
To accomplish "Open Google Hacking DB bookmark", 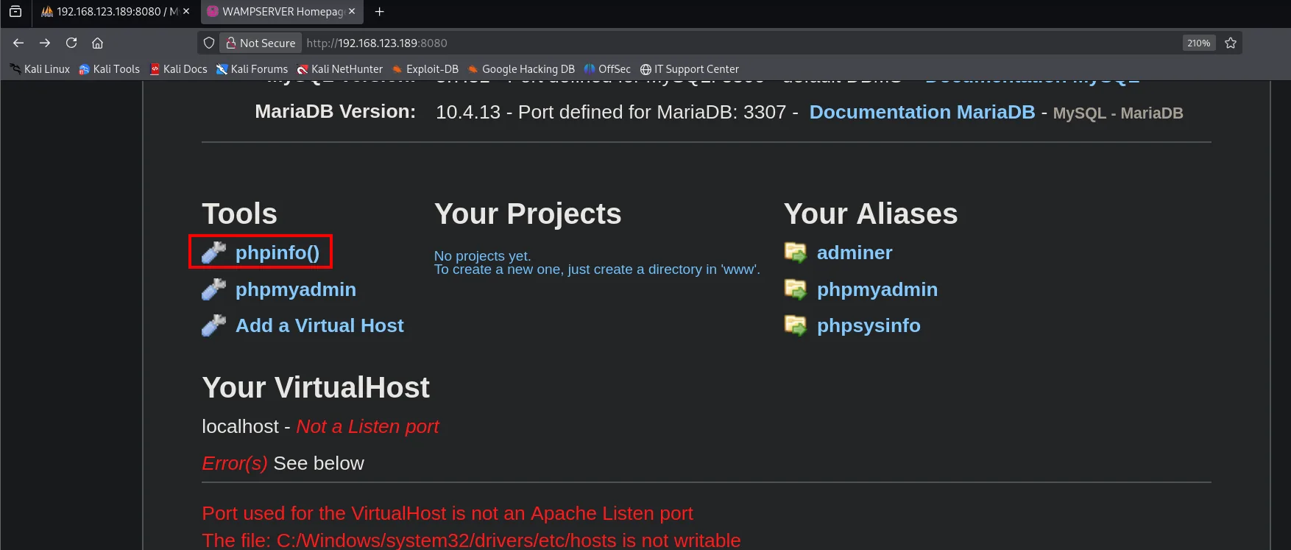I will pyautogui.click(x=520, y=68).
